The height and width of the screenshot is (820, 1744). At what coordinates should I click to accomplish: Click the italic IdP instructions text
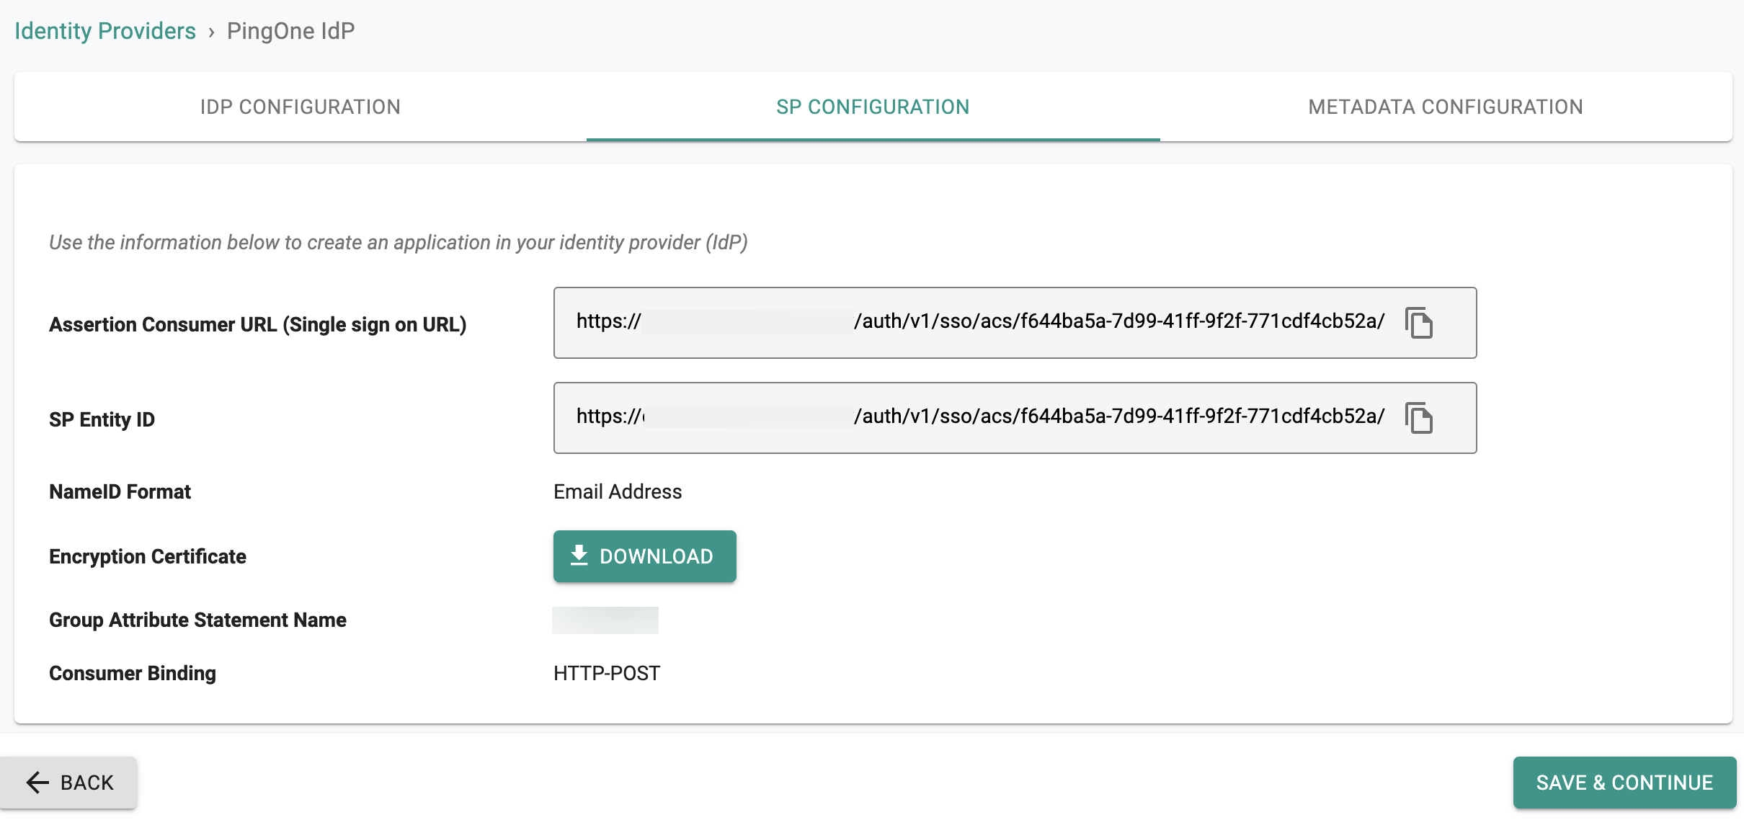click(399, 242)
